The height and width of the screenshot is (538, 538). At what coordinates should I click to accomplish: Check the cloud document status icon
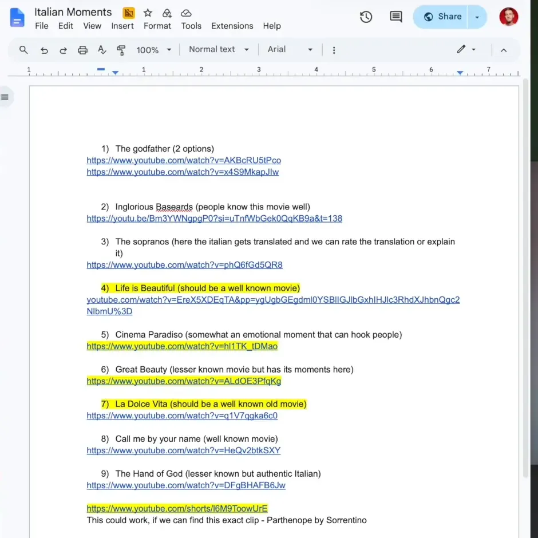coord(186,13)
